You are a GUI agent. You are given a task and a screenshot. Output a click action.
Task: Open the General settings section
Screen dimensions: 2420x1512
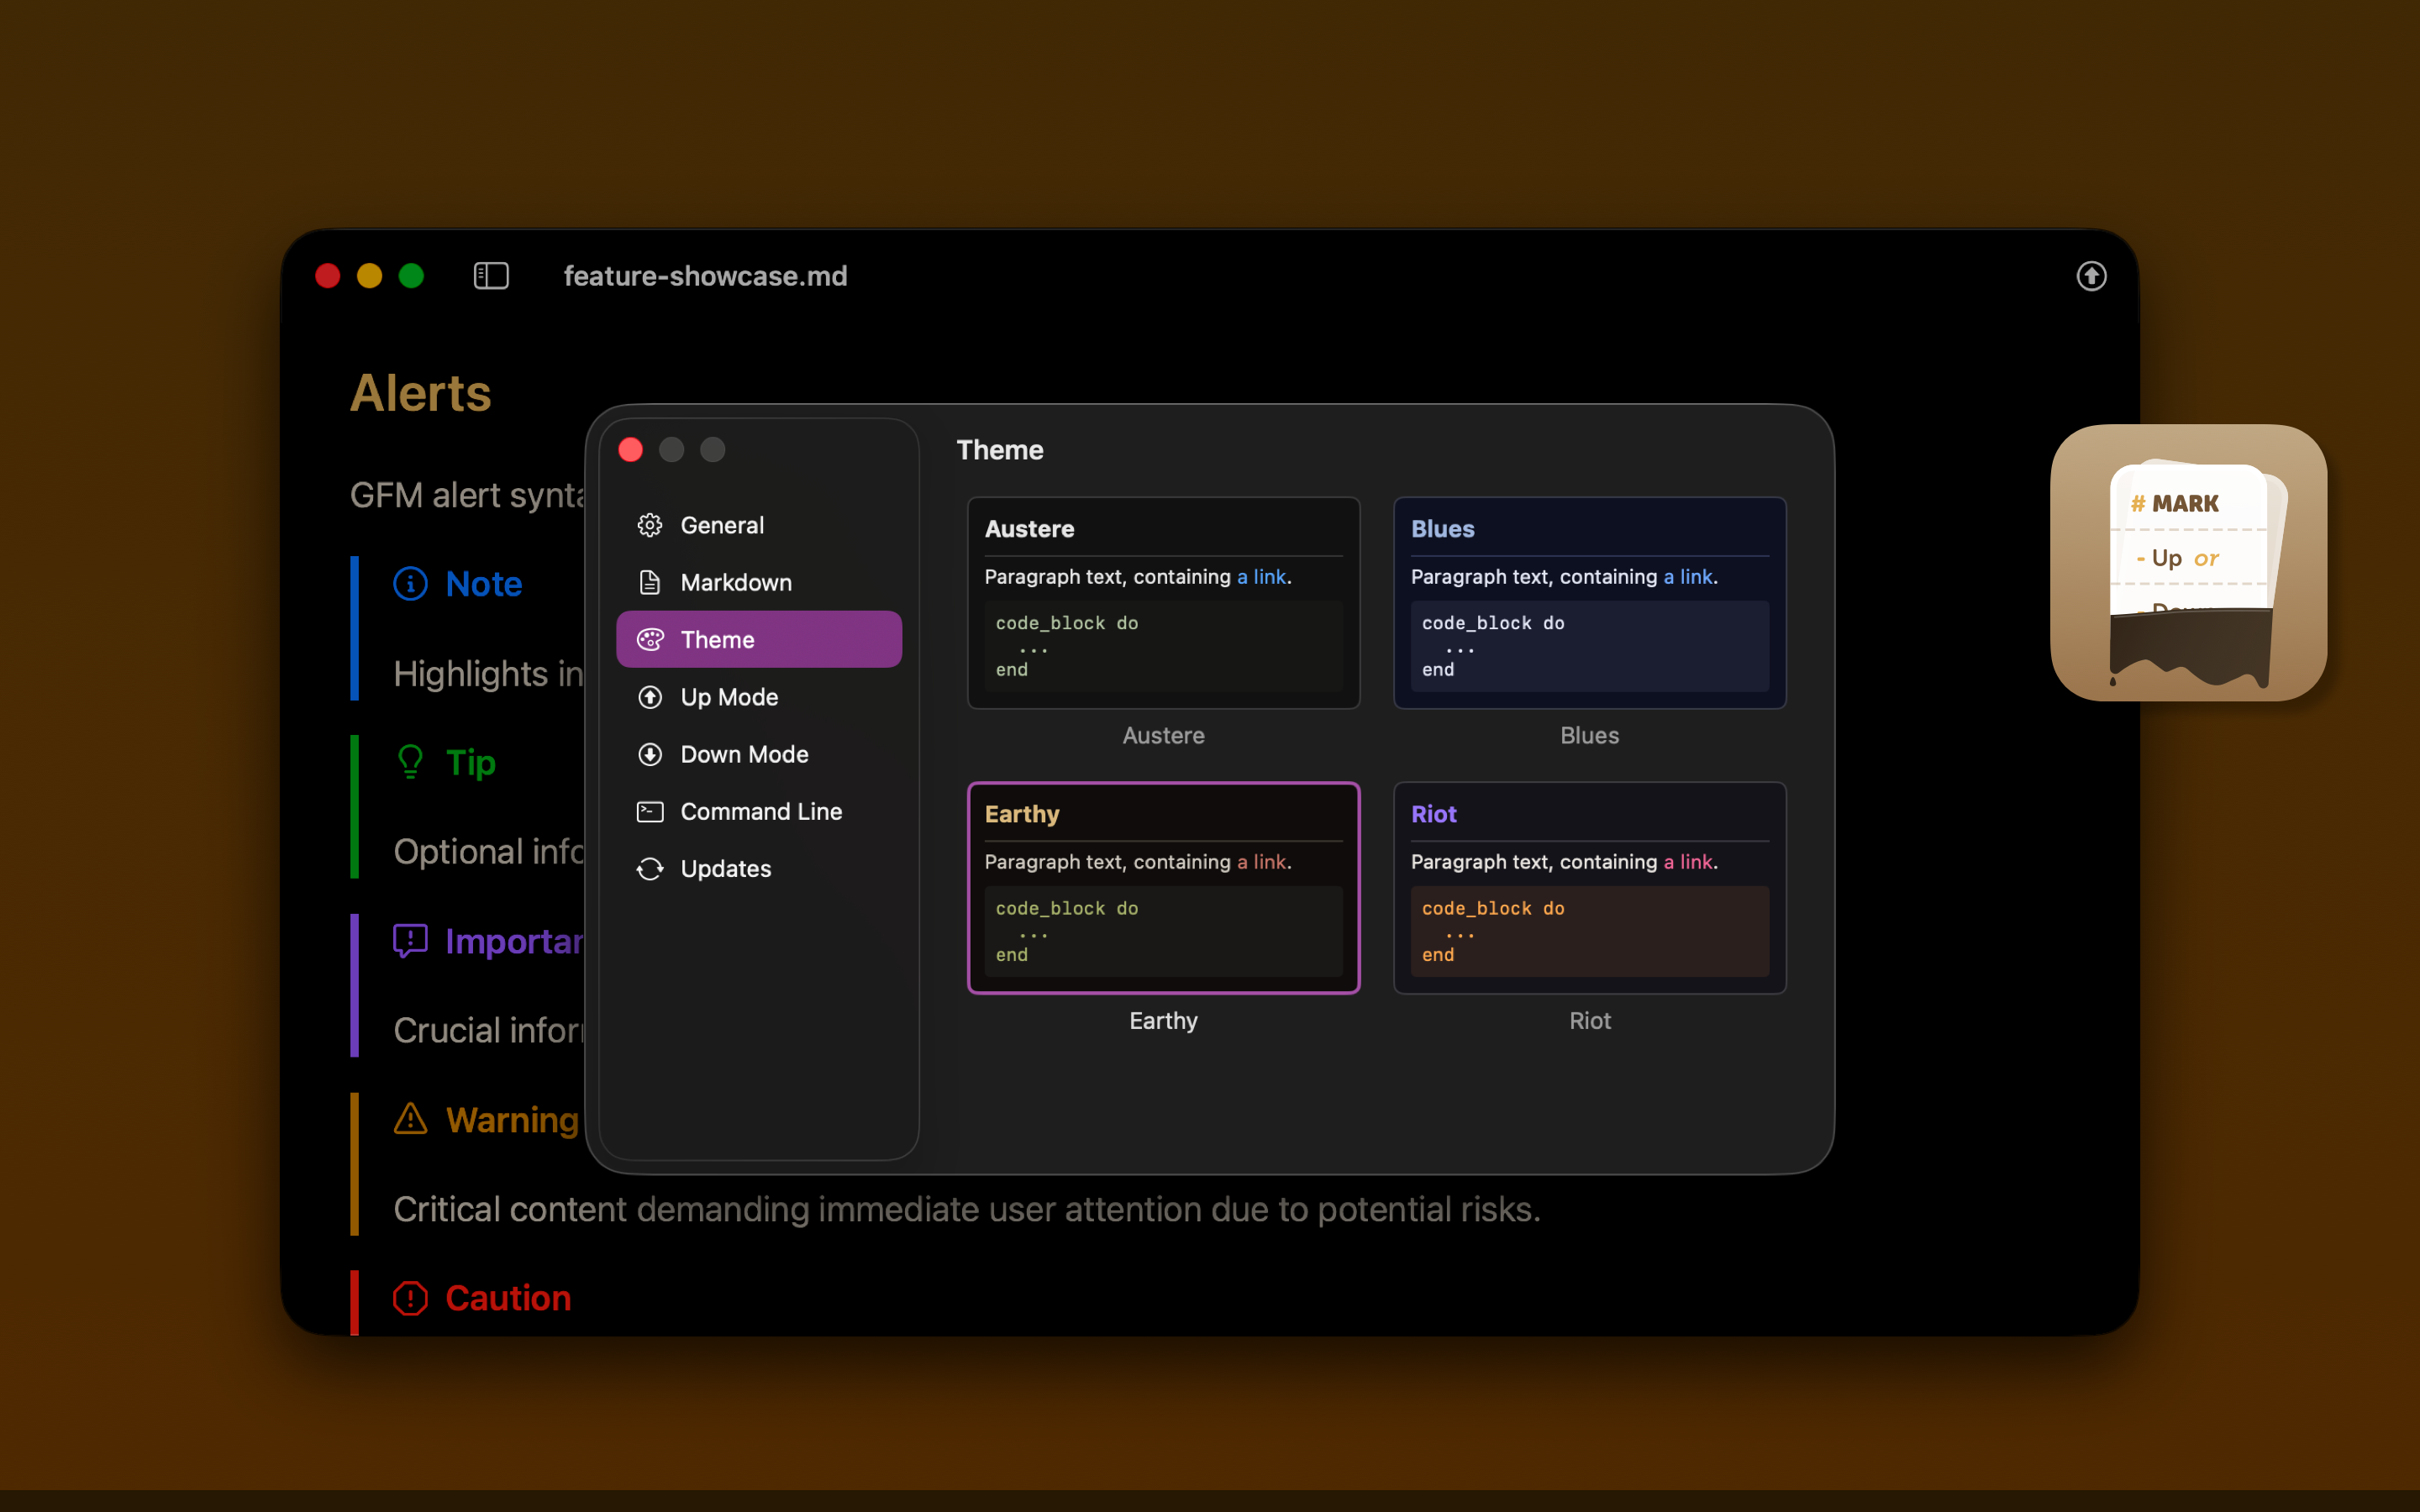click(649, 524)
